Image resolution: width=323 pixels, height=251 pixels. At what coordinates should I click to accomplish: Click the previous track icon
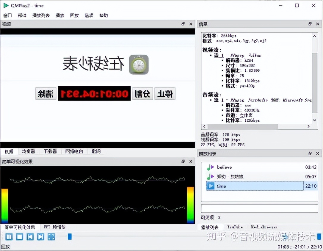click(30, 237)
